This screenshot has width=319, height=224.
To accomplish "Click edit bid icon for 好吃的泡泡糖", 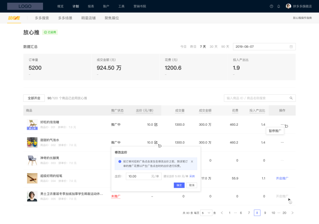I will (156, 124).
